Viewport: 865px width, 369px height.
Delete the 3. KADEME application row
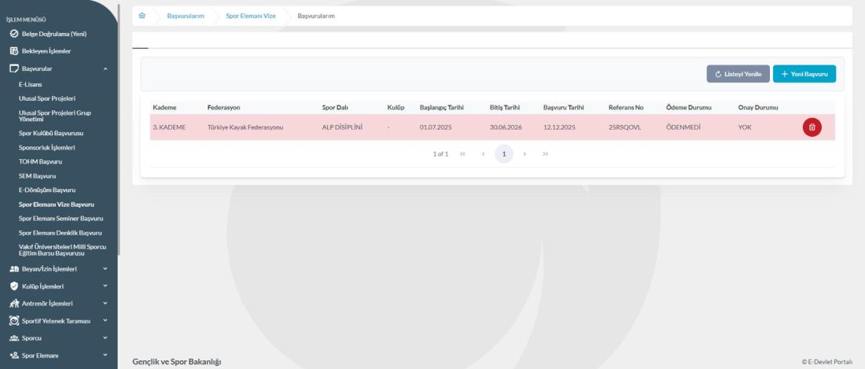click(x=812, y=127)
